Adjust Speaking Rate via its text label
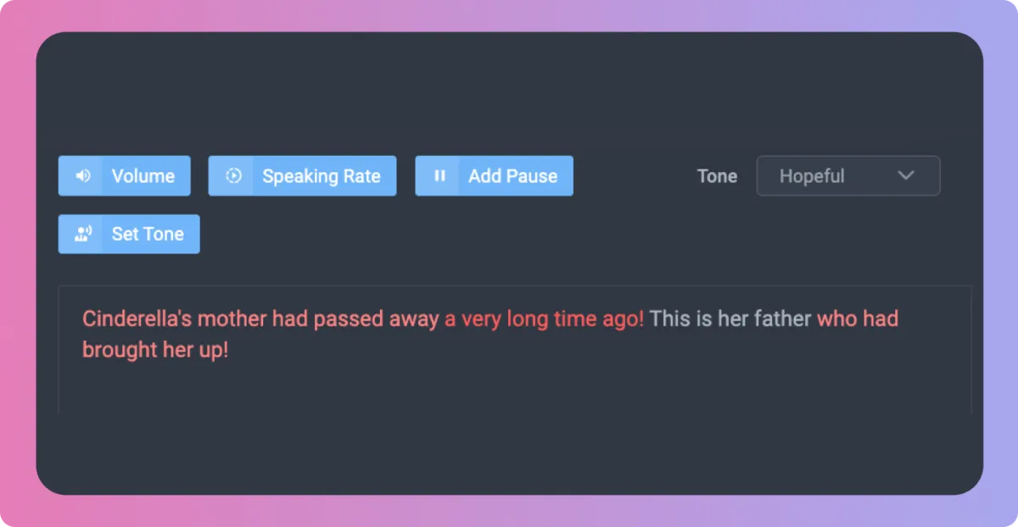This screenshot has width=1018, height=527. click(x=322, y=176)
